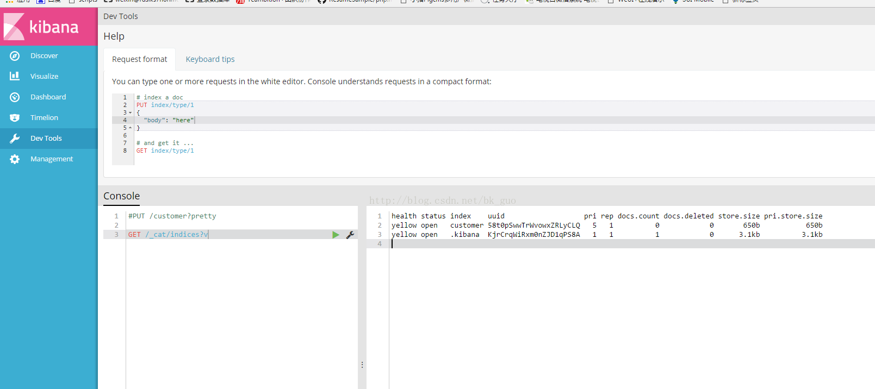875x389 pixels.
Task: Click the "body": "here" example line
Action: [x=169, y=121]
